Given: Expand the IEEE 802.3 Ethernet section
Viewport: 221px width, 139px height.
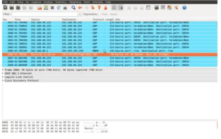Looking at the screenshot, I should (3, 73).
